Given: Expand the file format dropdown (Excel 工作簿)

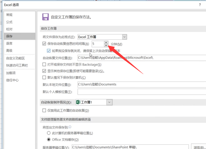Looking at the screenshot, I should (x=125, y=37).
